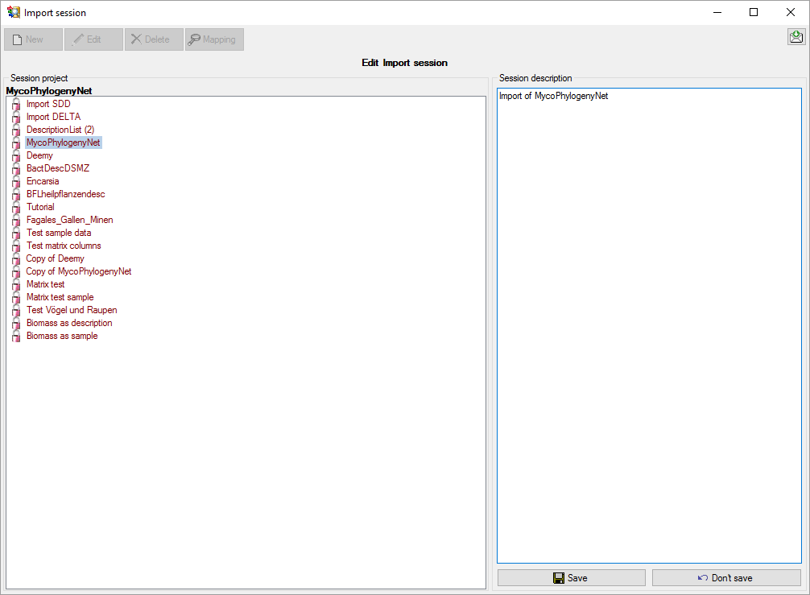Screen dimensions: 810x595
Task: Click the lock icon beside Fagales_Gallen_Minen
Action: pyautogui.click(x=16, y=221)
